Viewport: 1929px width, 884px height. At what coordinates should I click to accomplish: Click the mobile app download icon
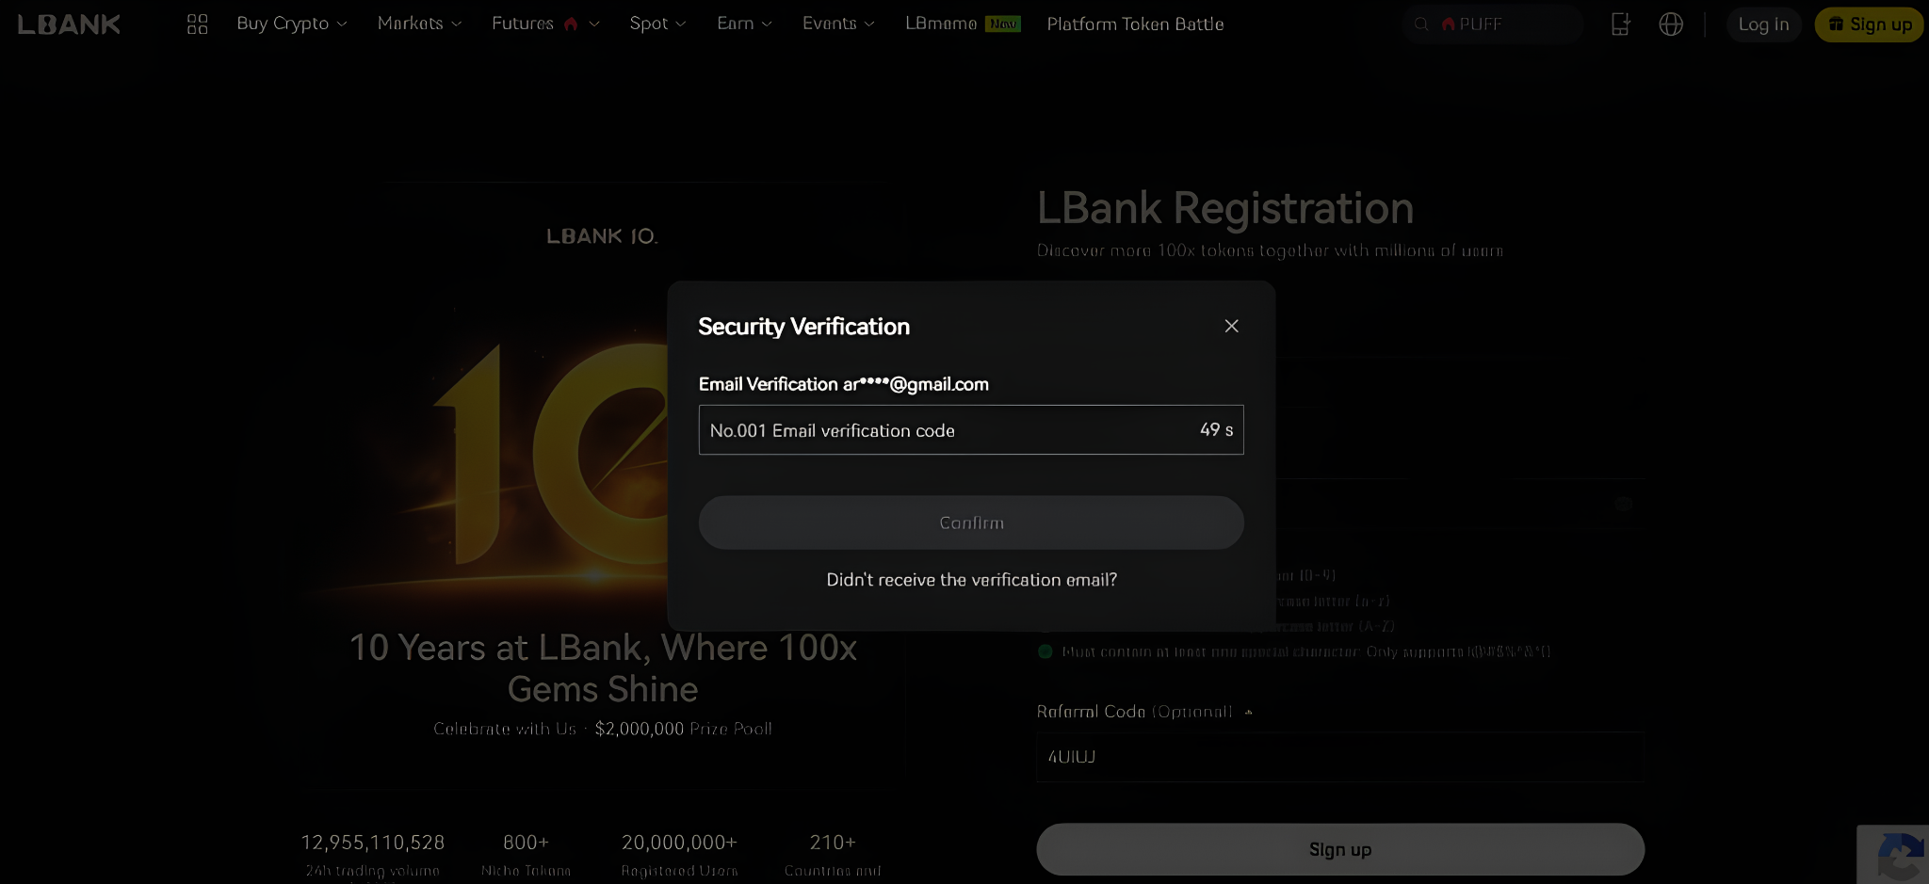coord(1620,24)
